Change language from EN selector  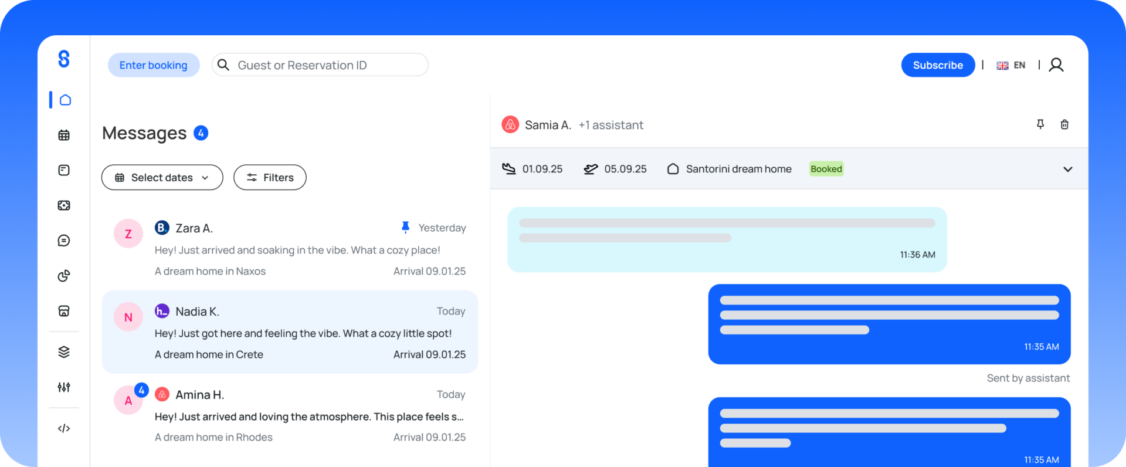point(1011,65)
